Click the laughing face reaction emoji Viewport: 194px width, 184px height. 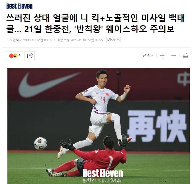tap(15, 56)
